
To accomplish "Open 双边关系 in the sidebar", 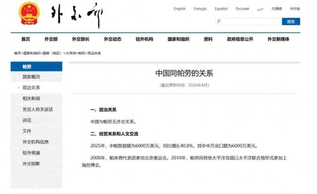I will point(31,88).
